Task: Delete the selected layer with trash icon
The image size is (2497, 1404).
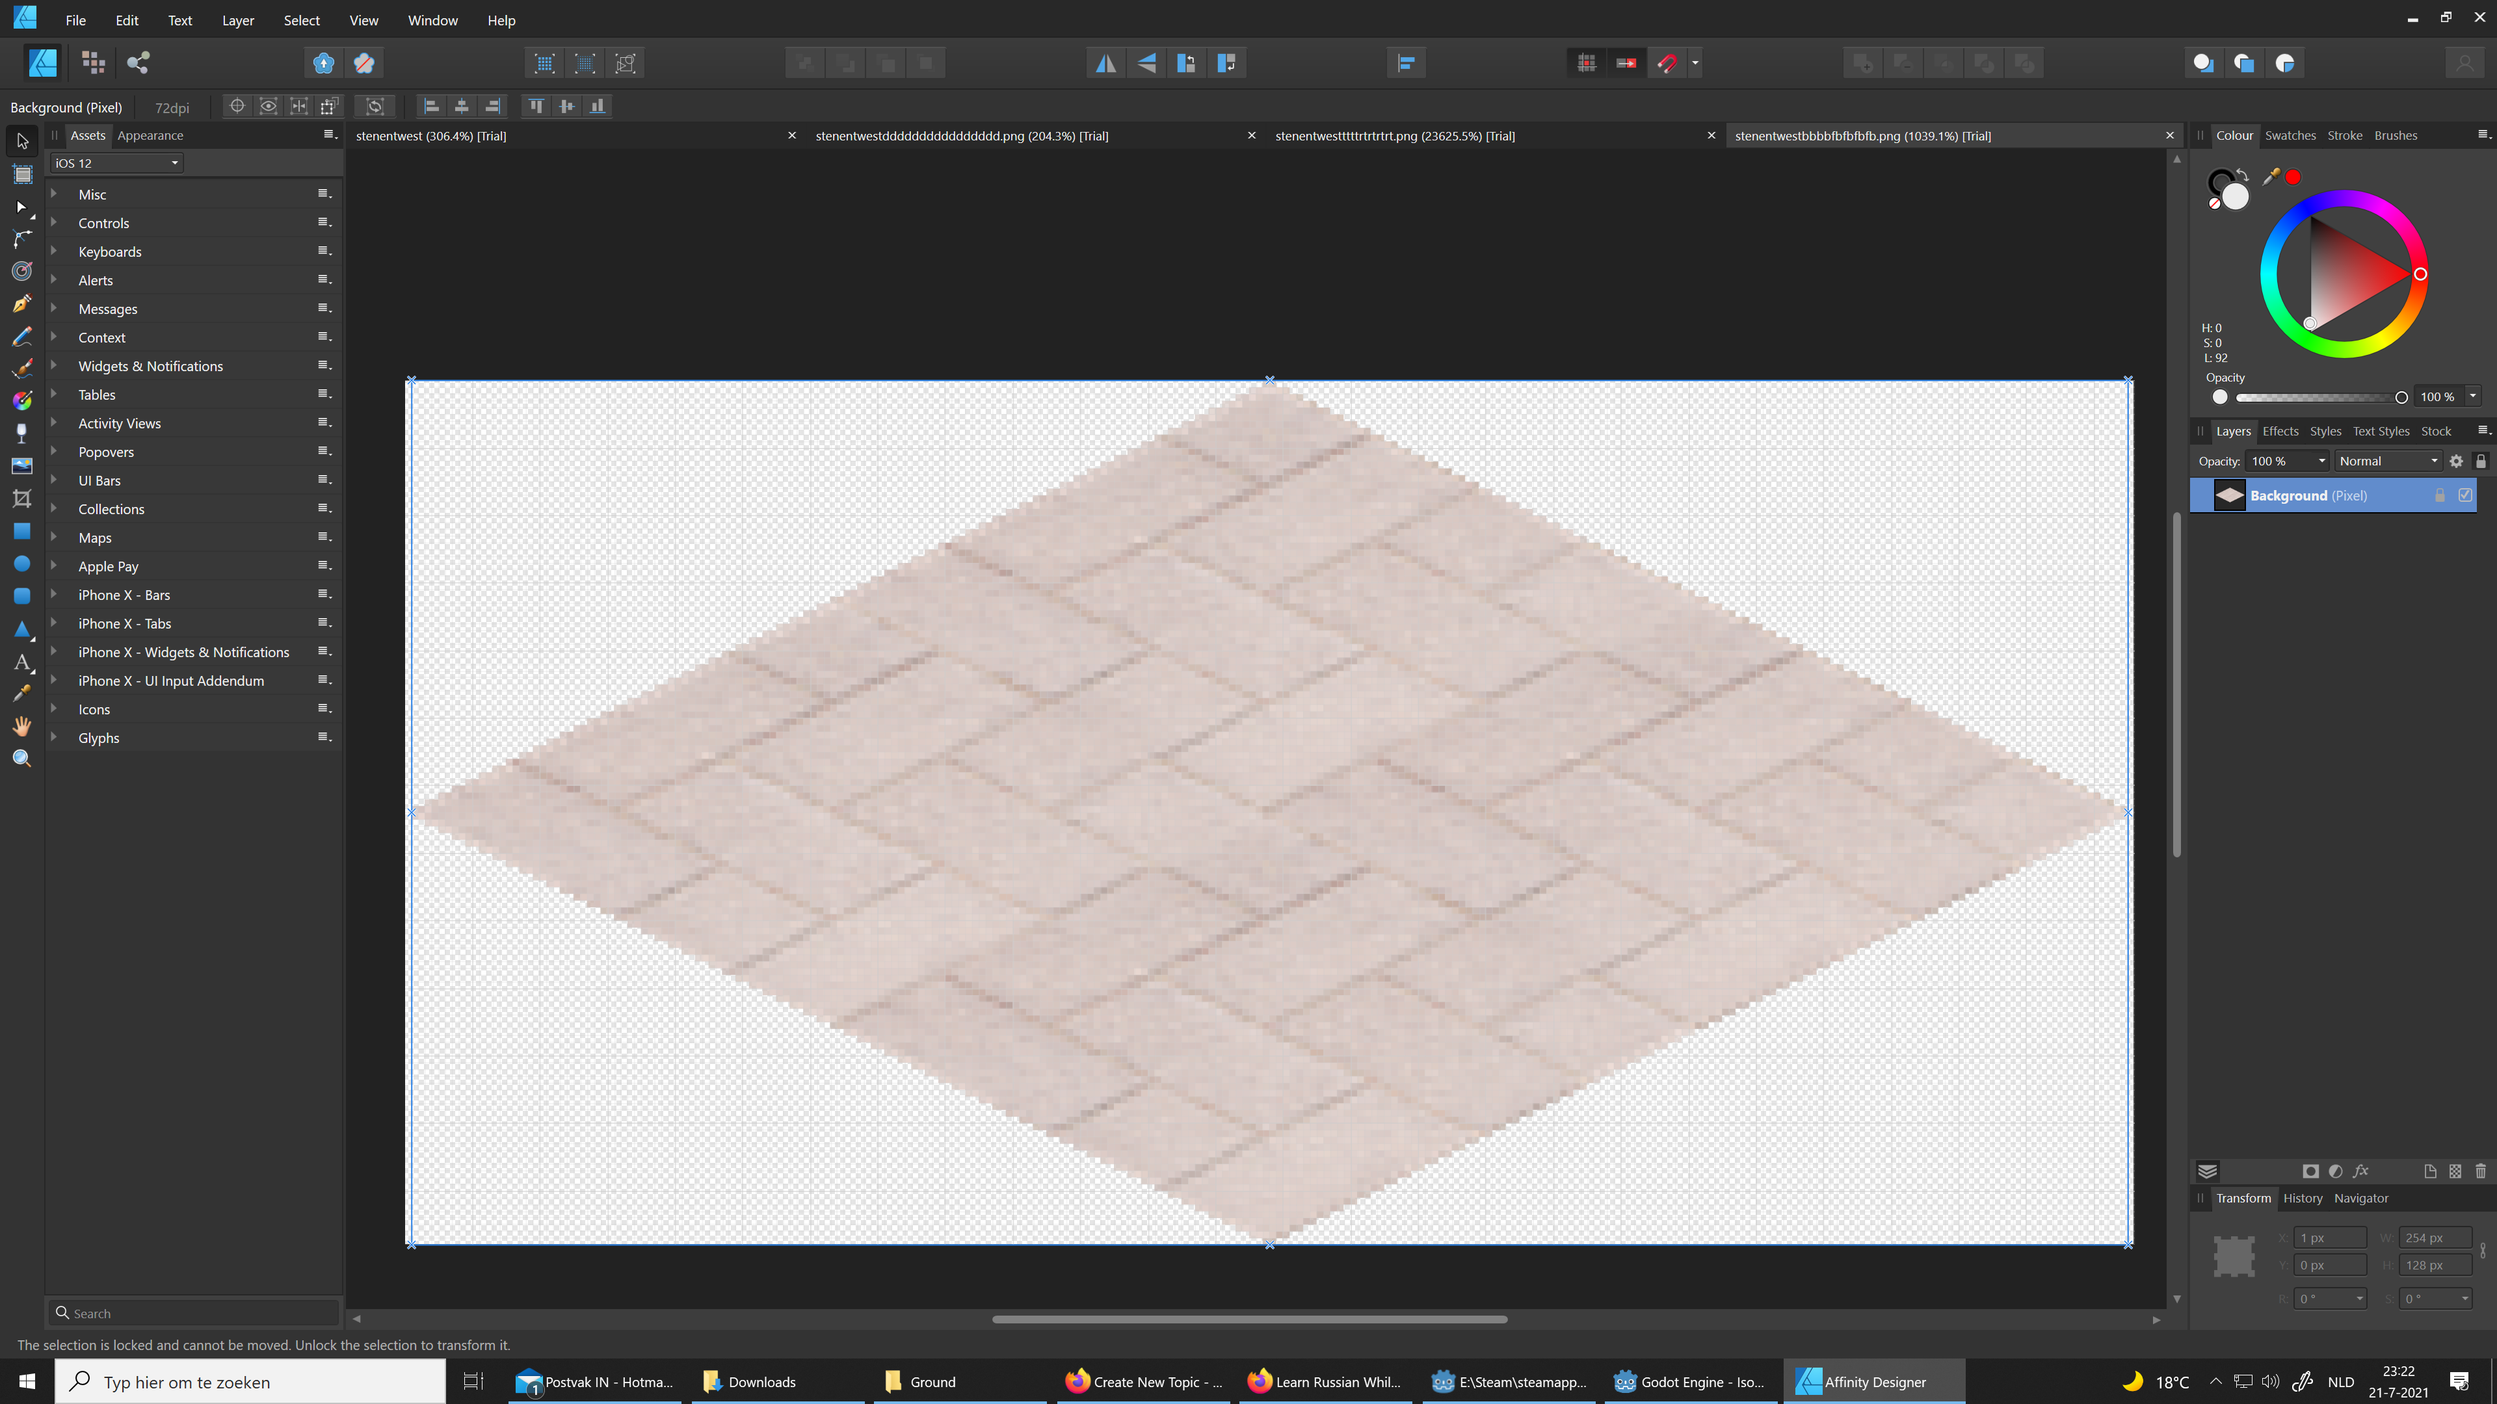Action: [x=2481, y=1171]
